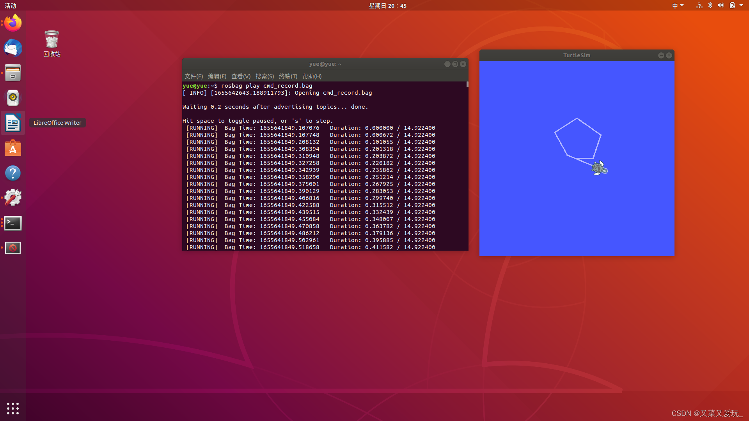Expand the input method 中 dropdown

pos(678,5)
